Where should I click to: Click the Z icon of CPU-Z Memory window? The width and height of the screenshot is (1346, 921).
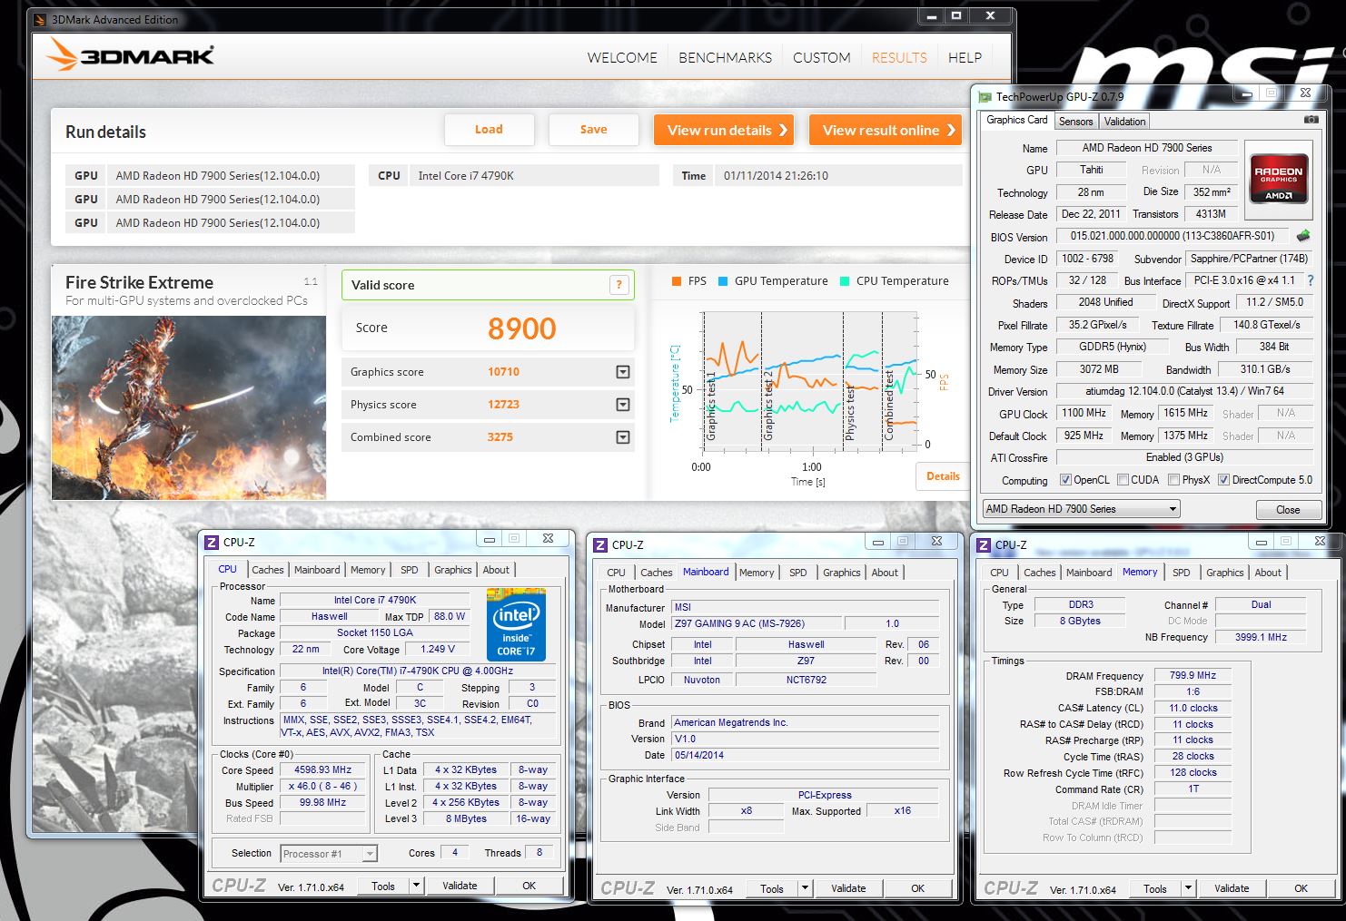click(984, 544)
